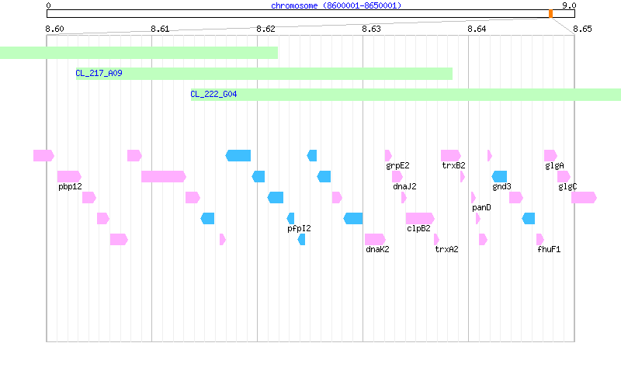Click the fhuF1 gene arrow
Image resolution: width=621 pixels, height=388 pixels.
pos(539,240)
